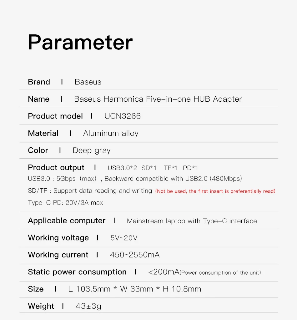Select the Brand label
Screen dimensions: 297x320
39,82
